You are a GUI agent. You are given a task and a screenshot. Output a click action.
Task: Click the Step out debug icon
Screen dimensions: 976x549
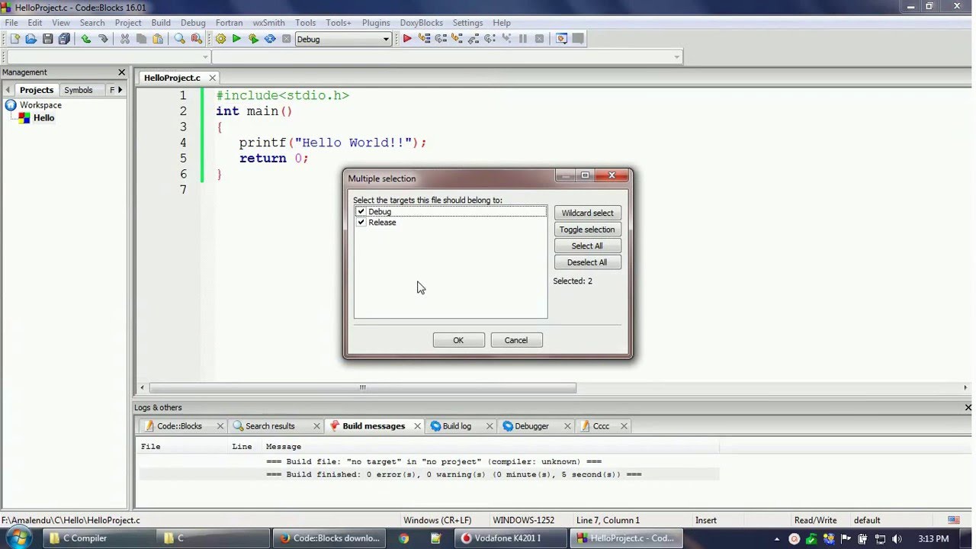(x=474, y=39)
